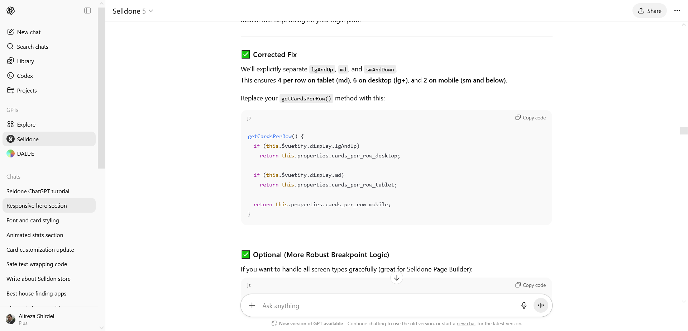The image size is (688, 331).
Task: Click the plus attach icon in composer
Action: [252, 306]
